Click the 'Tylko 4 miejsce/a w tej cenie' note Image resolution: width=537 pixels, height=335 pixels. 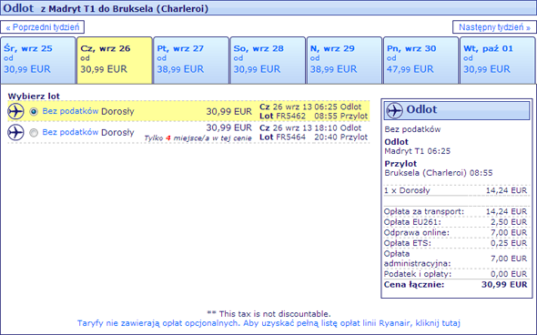(x=198, y=138)
